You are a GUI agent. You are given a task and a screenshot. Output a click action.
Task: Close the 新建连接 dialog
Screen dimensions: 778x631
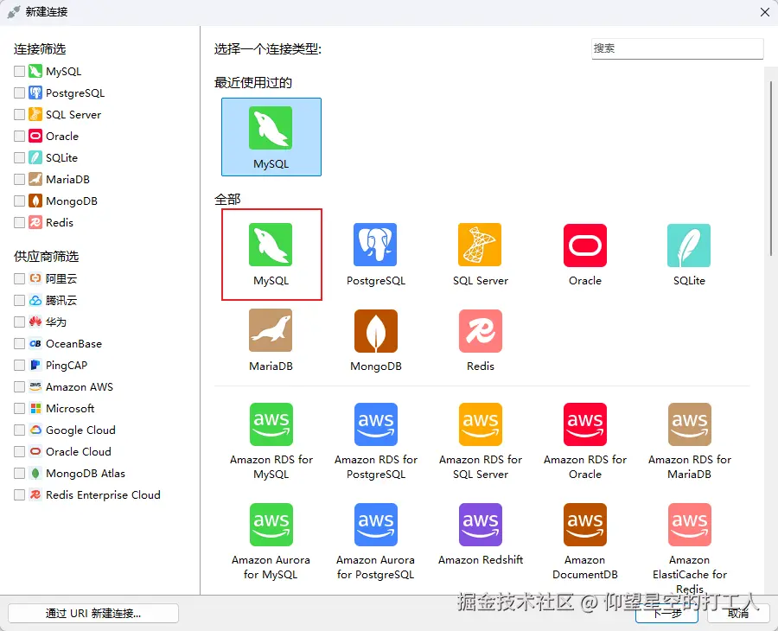765,12
